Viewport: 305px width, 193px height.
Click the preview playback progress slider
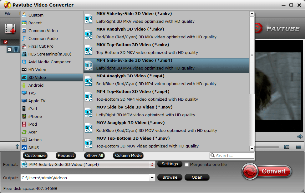(x=267, y=147)
